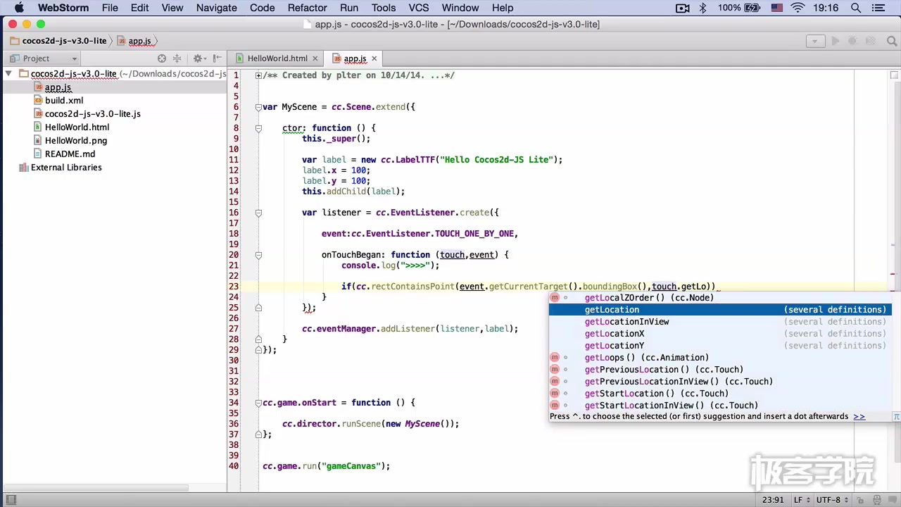Click the pi icon in completion popup footer
The height and width of the screenshot is (507, 901).
[x=896, y=416]
